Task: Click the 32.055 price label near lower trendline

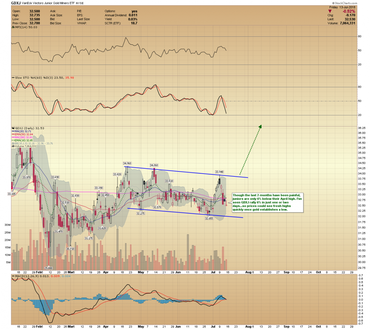Action: (209, 218)
